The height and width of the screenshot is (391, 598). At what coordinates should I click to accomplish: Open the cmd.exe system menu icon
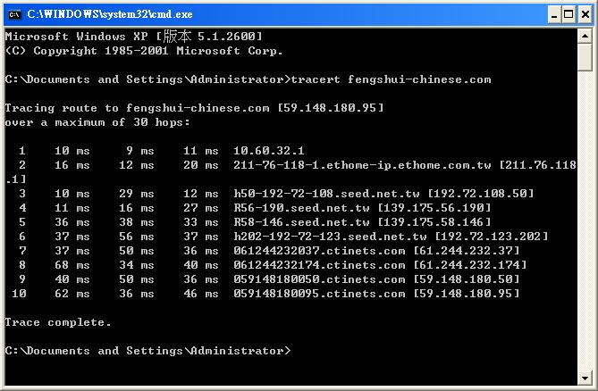click(14, 13)
